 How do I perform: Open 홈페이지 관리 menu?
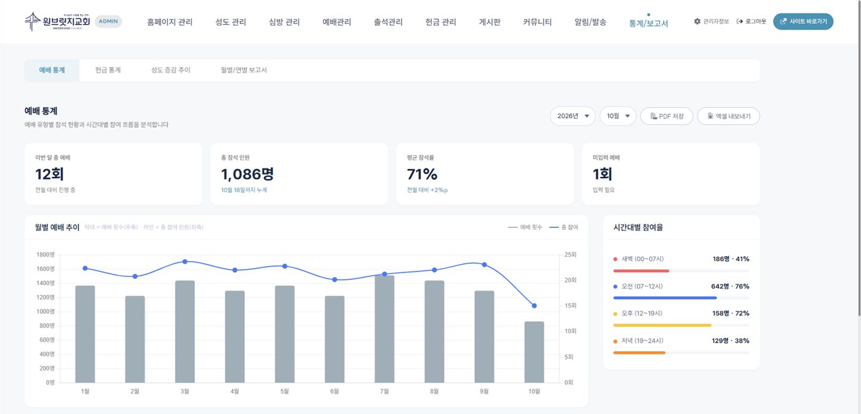170,22
